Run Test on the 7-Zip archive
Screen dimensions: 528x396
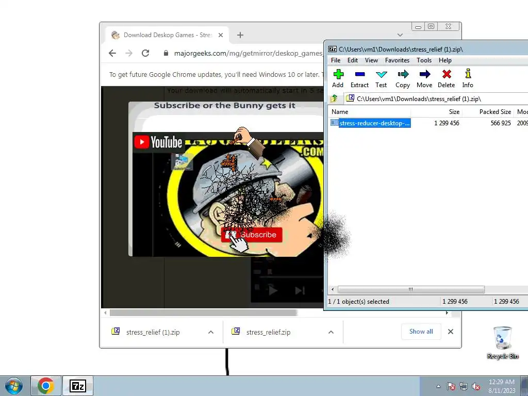click(381, 78)
